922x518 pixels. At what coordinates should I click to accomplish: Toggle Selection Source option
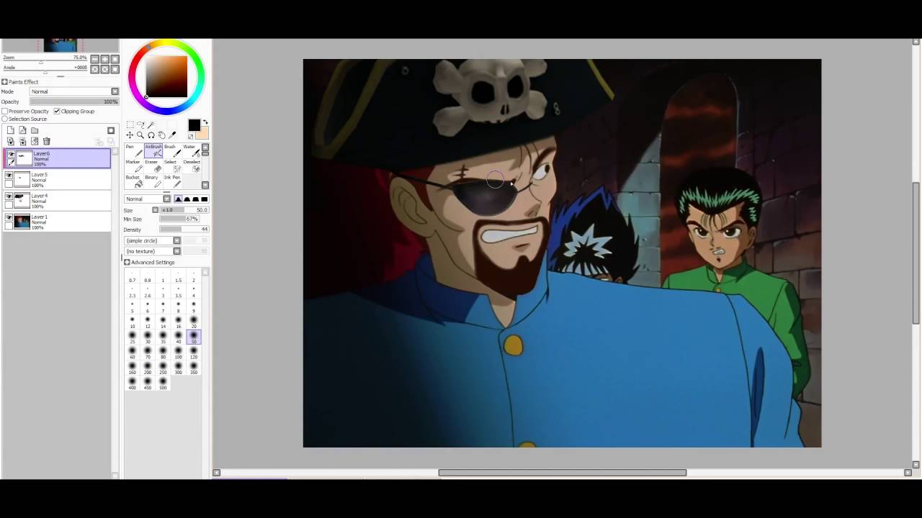pyautogui.click(x=4, y=119)
